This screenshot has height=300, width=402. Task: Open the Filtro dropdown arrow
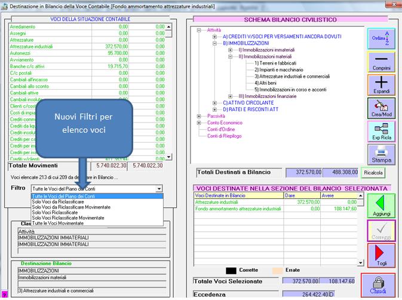tap(159, 189)
